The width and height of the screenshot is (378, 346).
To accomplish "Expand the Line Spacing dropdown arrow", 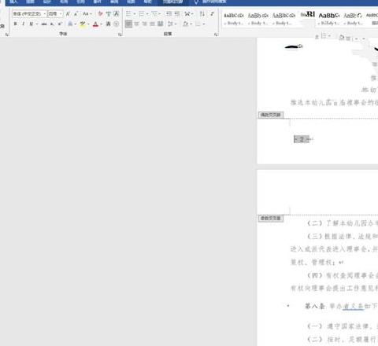I will (176, 24).
